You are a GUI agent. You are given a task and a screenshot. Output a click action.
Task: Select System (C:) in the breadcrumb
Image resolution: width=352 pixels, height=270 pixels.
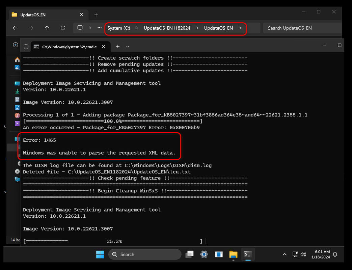(x=119, y=28)
